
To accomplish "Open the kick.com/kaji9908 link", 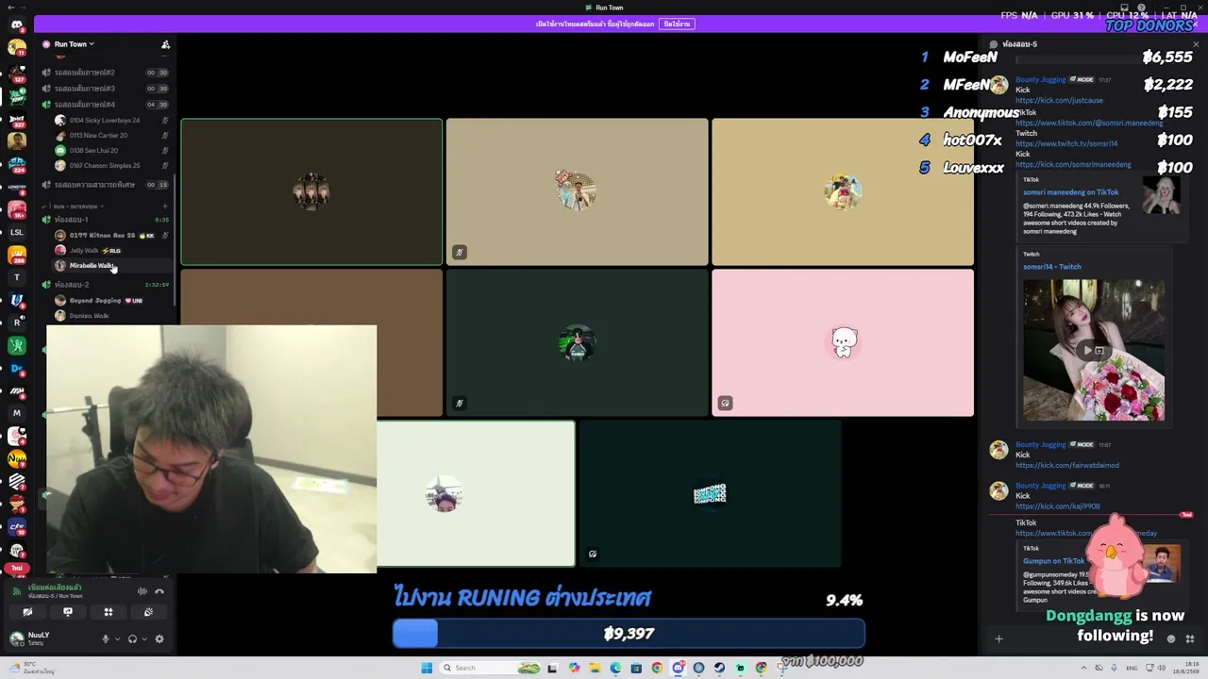I will (x=1057, y=506).
